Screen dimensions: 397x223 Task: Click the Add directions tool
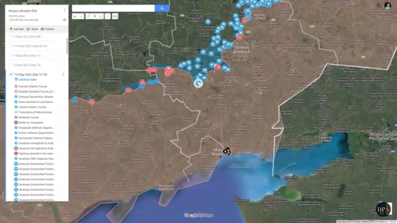108,16
